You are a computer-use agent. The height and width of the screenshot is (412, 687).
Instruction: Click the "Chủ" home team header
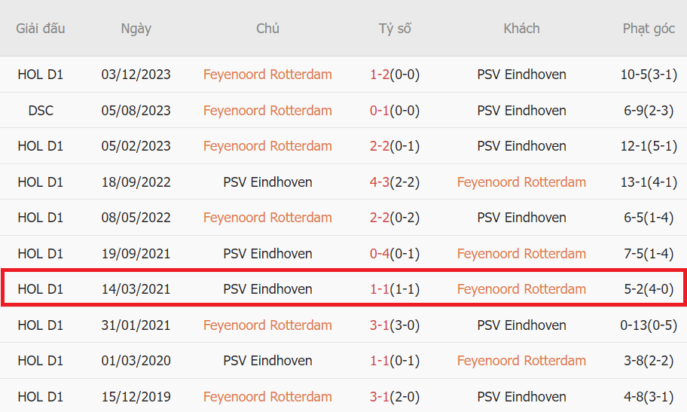click(267, 29)
